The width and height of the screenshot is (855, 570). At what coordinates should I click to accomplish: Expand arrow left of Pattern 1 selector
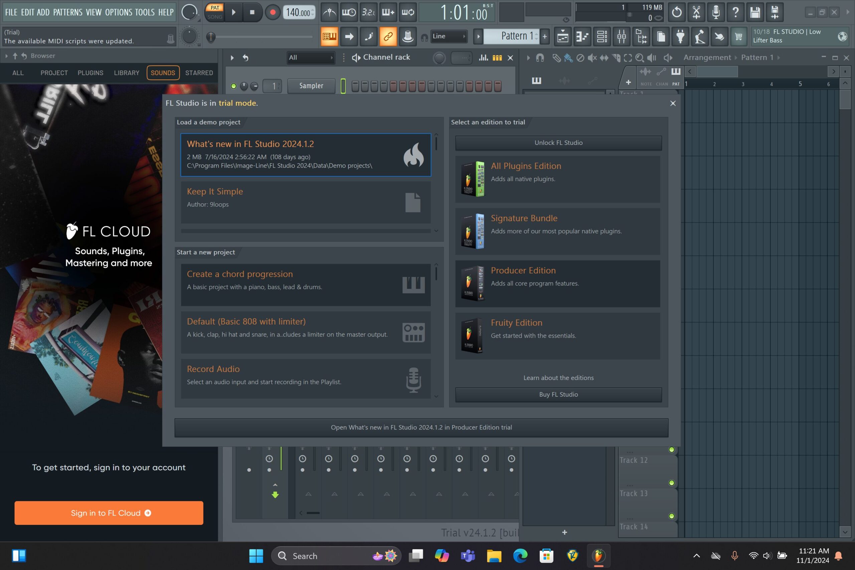coord(478,36)
